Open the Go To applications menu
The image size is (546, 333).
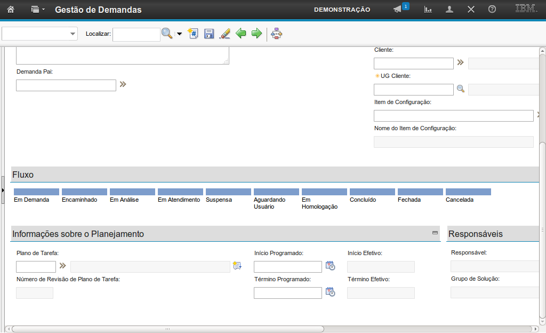pos(37,10)
